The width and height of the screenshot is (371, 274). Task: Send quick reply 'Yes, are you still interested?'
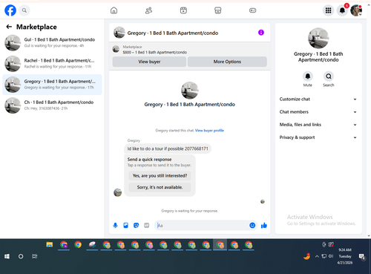[160, 176]
